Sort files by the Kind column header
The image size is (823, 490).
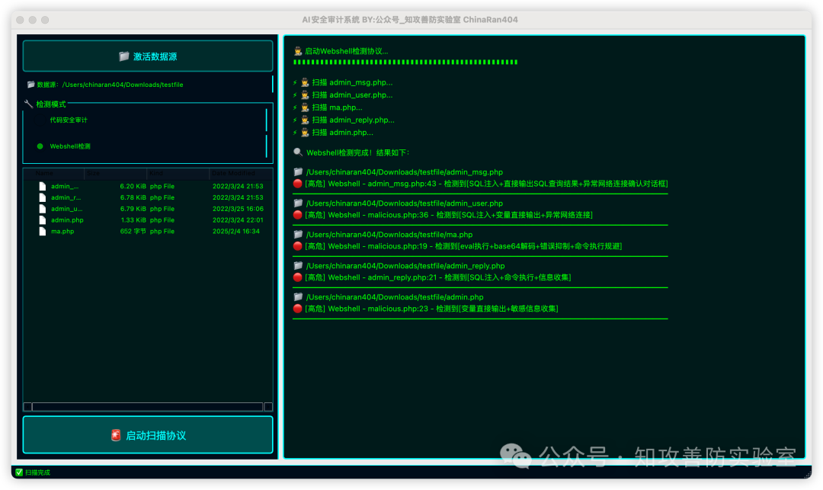click(x=178, y=173)
